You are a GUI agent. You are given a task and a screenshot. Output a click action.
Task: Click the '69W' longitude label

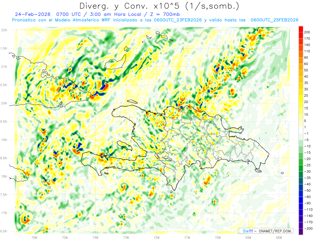point(248,237)
